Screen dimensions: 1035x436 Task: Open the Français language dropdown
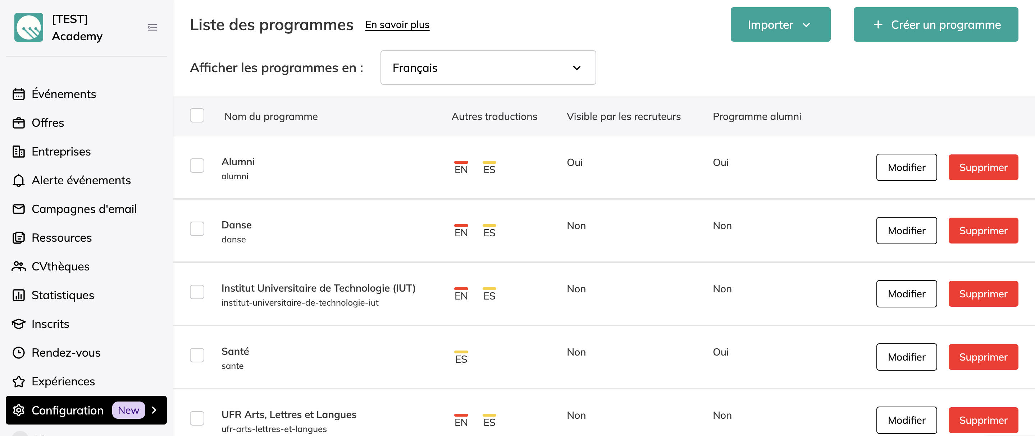click(488, 68)
